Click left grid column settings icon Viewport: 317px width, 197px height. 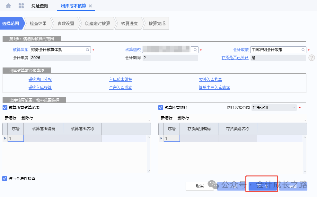coord(149,120)
